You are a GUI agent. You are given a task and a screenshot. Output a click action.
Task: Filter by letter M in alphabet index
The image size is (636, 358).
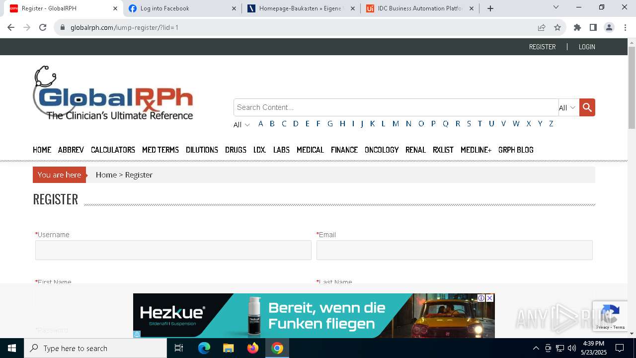[396, 124]
